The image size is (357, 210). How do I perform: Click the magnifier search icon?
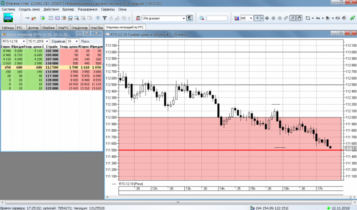[x=202, y=18]
